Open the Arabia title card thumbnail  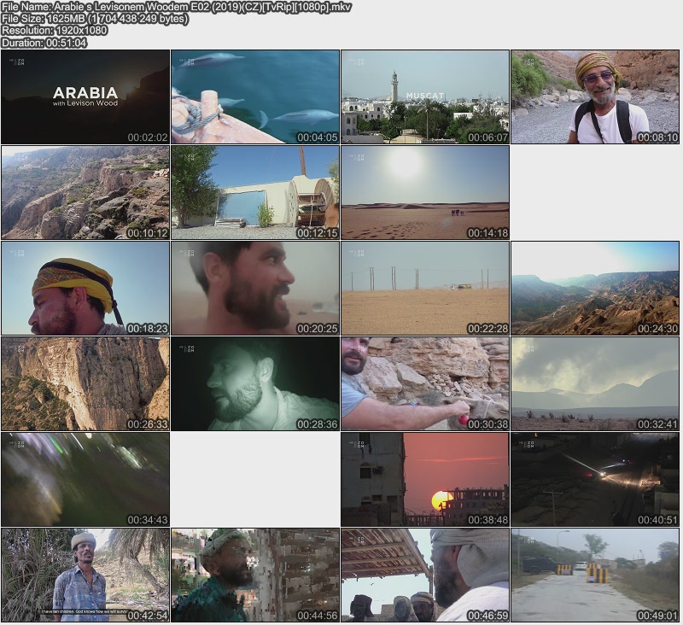[85, 96]
